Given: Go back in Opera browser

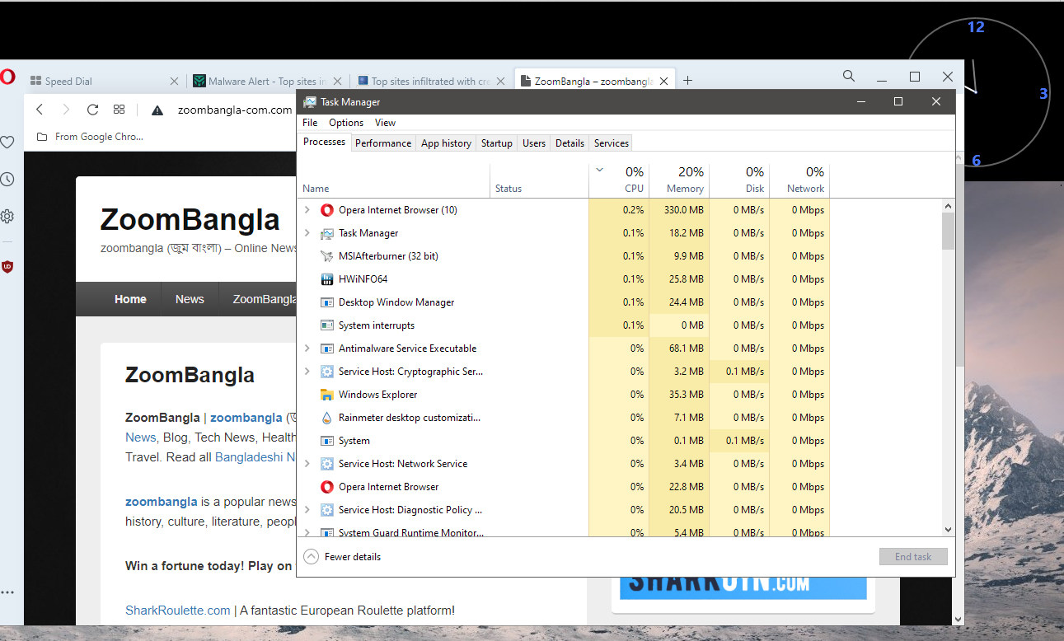Looking at the screenshot, I should tap(40, 110).
